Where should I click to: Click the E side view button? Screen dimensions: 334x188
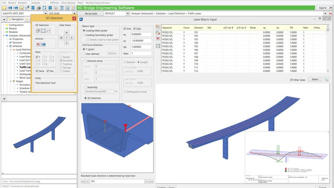71,38
